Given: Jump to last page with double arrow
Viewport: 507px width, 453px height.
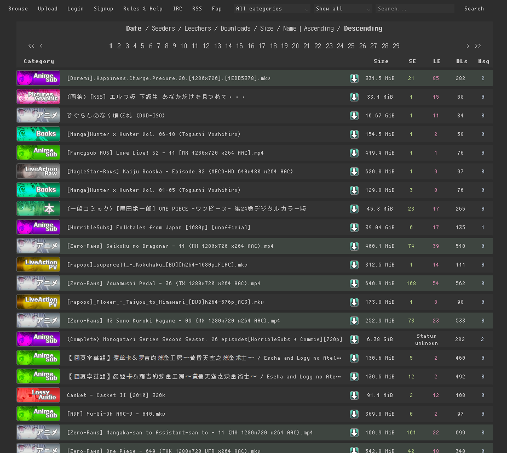Looking at the screenshot, I should pyautogui.click(x=478, y=46).
